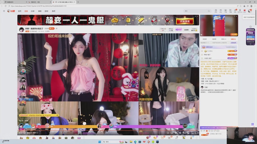Screen dimensions: 257x144
Task: Click the chat message input field
Action: [x=216, y=134]
